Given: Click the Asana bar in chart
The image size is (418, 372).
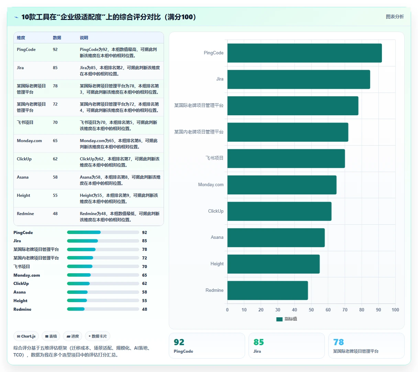Looking at the screenshot, I should (x=276, y=237).
